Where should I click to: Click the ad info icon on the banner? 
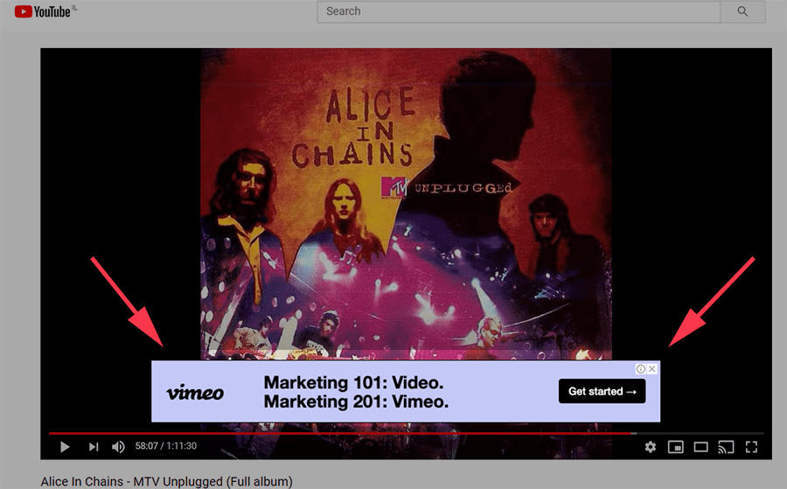[640, 369]
